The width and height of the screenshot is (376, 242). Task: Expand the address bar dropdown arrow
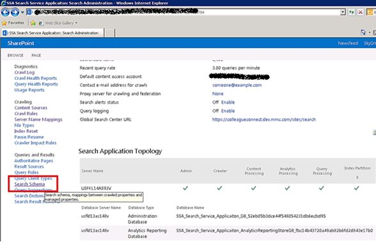click(343, 12)
